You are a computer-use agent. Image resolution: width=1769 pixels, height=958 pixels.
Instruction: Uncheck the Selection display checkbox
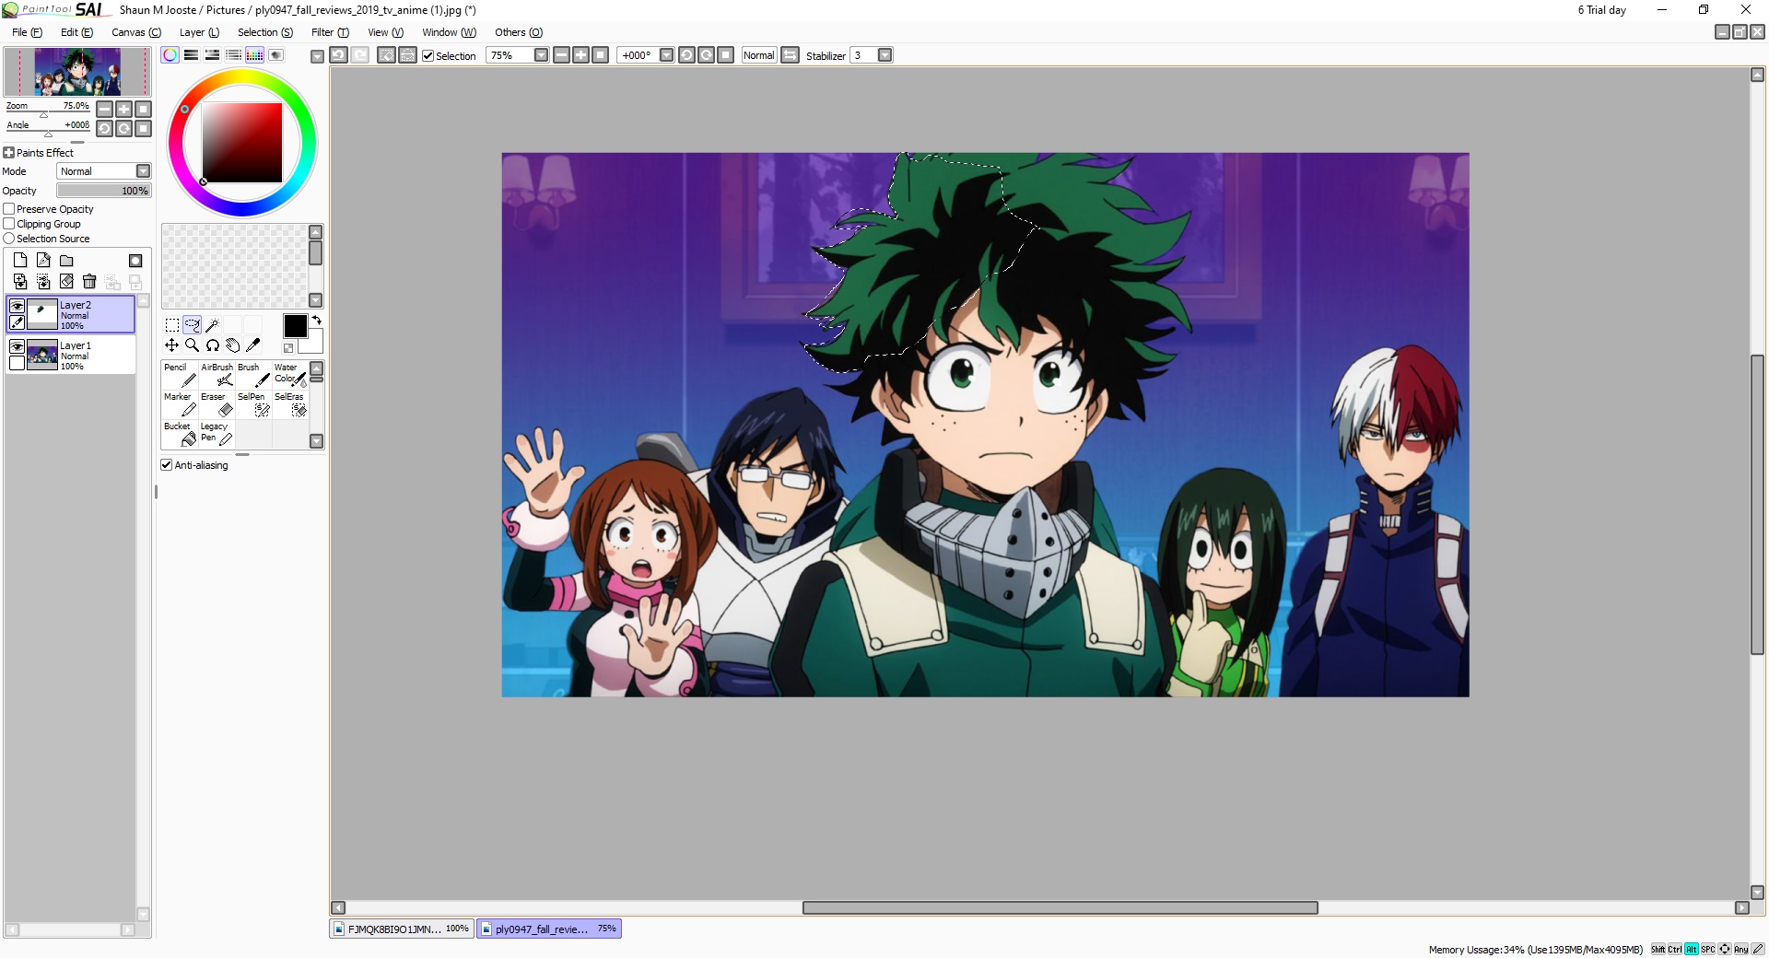pyautogui.click(x=428, y=55)
